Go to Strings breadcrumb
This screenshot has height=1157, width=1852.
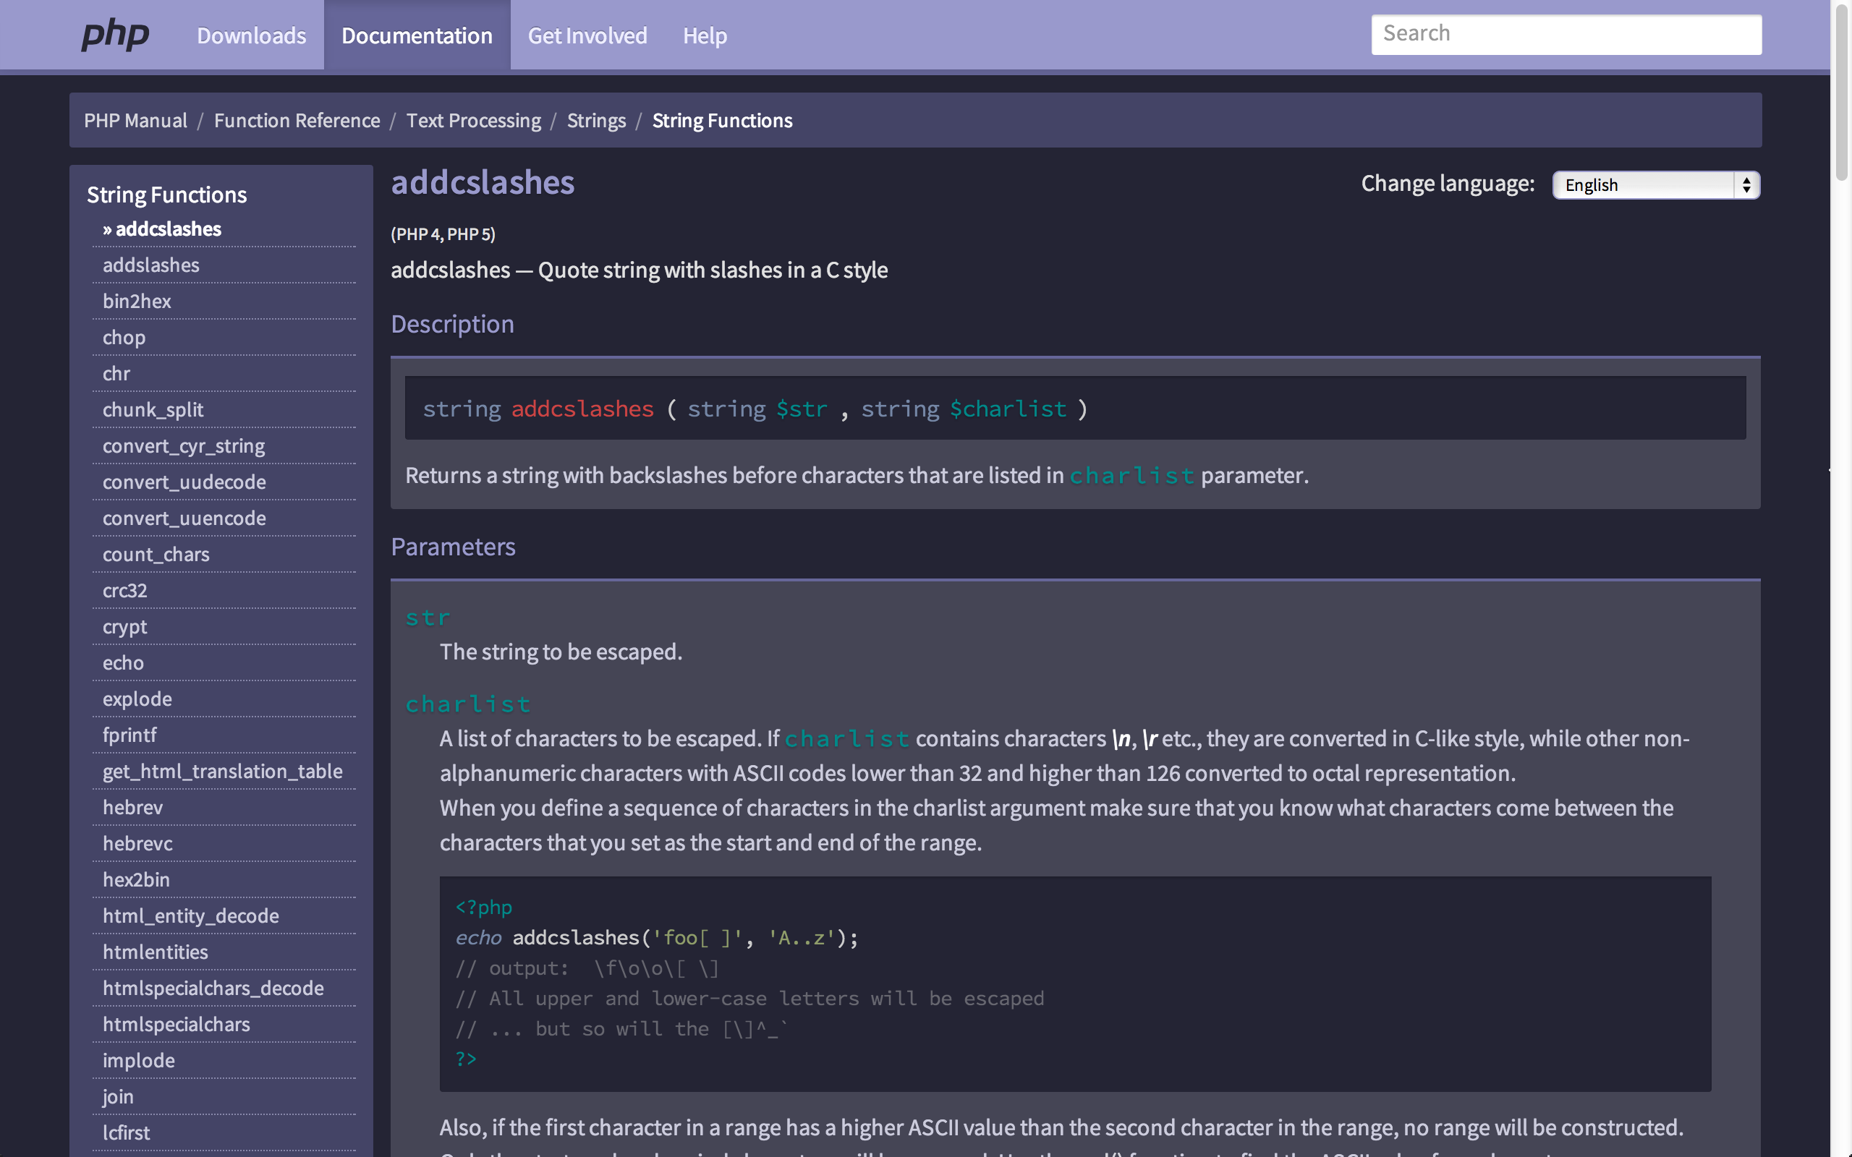[x=596, y=120]
